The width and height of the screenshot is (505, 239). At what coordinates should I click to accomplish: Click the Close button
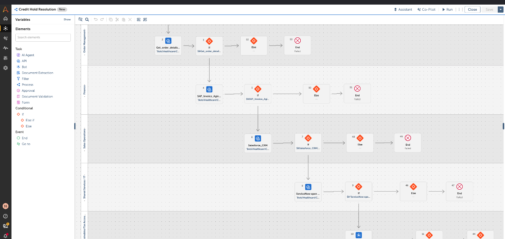[472, 10]
